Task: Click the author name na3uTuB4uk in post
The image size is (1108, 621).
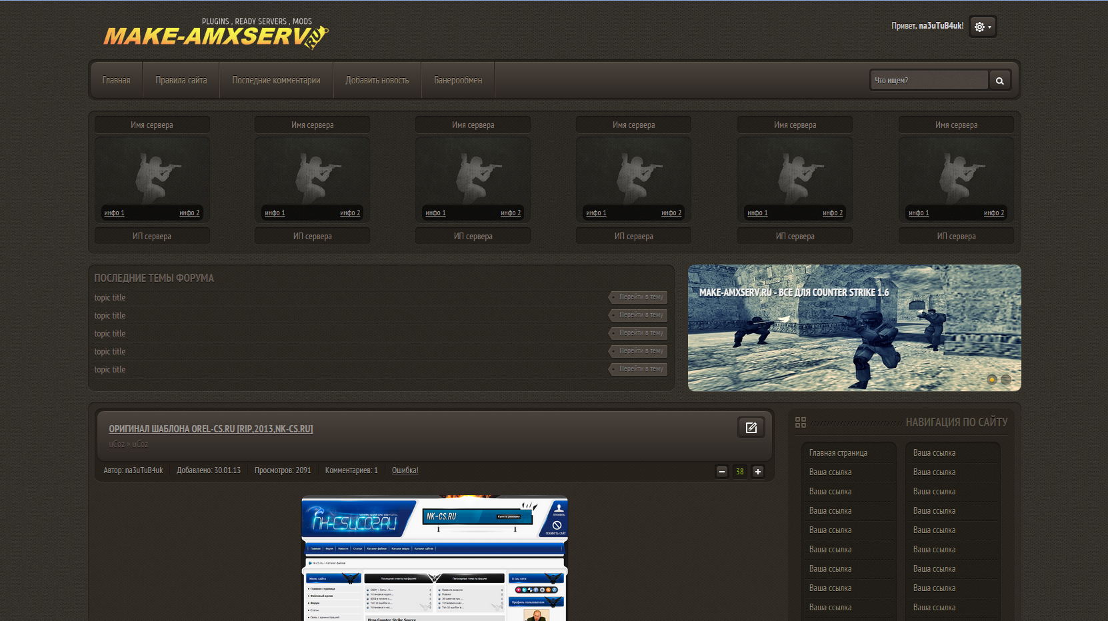Action: point(144,470)
